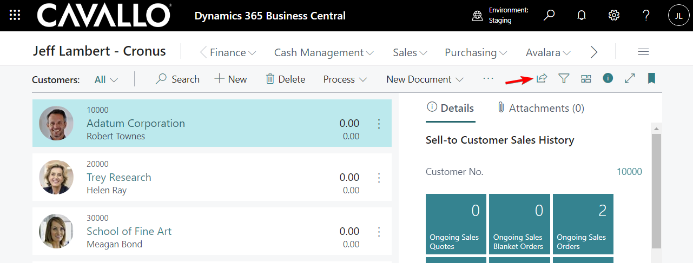Open the app launcher waffle icon
693x263 pixels.
tap(15, 15)
